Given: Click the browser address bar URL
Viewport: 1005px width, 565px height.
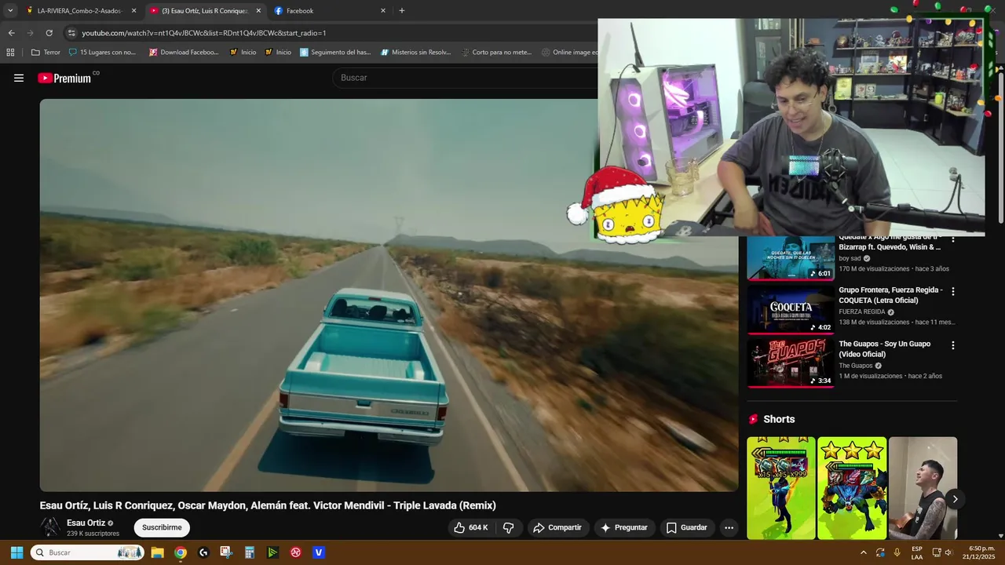Looking at the screenshot, I should click(204, 33).
